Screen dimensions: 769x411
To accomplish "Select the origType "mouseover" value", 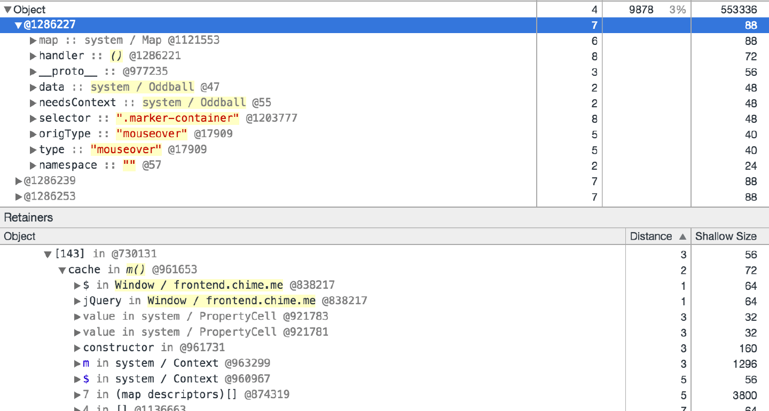I will coord(152,134).
